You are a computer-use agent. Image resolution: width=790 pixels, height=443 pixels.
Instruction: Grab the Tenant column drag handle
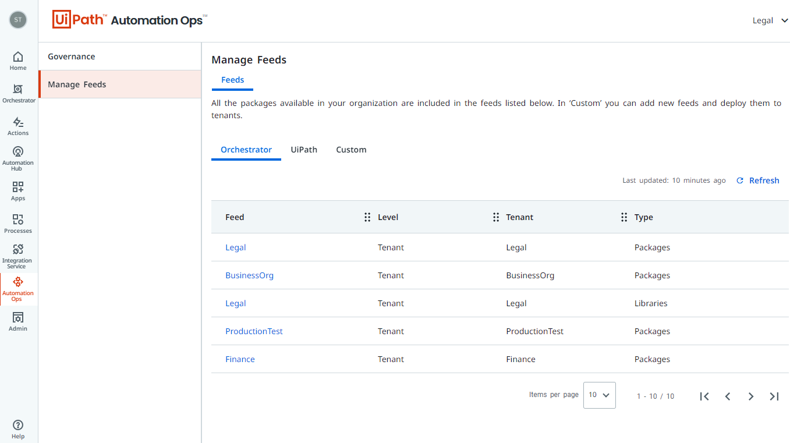pos(496,217)
